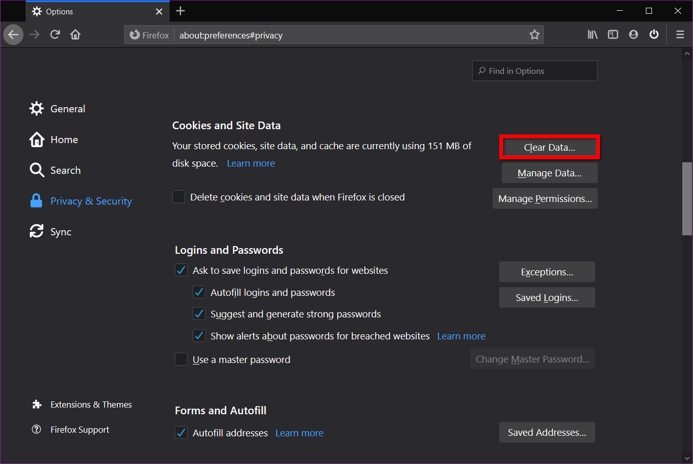Viewport: 693px width, 464px height.
Task: Close the Options tab
Action: pyautogui.click(x=159, y=11)
